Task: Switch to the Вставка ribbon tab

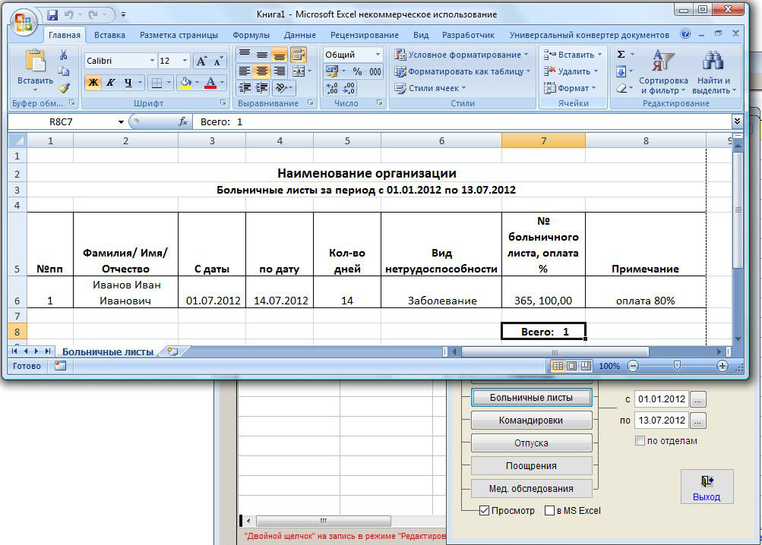Action: coord(110,35)
